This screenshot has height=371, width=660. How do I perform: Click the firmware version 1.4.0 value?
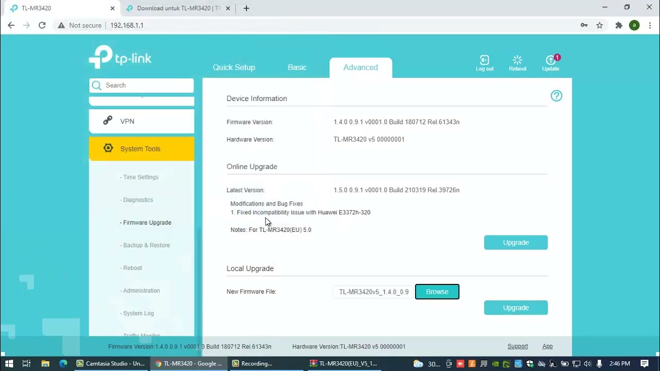pos(397,122)
